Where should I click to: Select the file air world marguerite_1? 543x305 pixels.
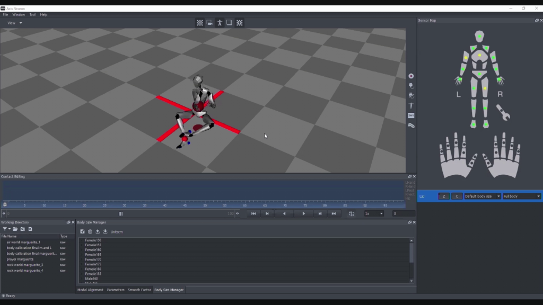pyautogui.click(x=23, y=243)
